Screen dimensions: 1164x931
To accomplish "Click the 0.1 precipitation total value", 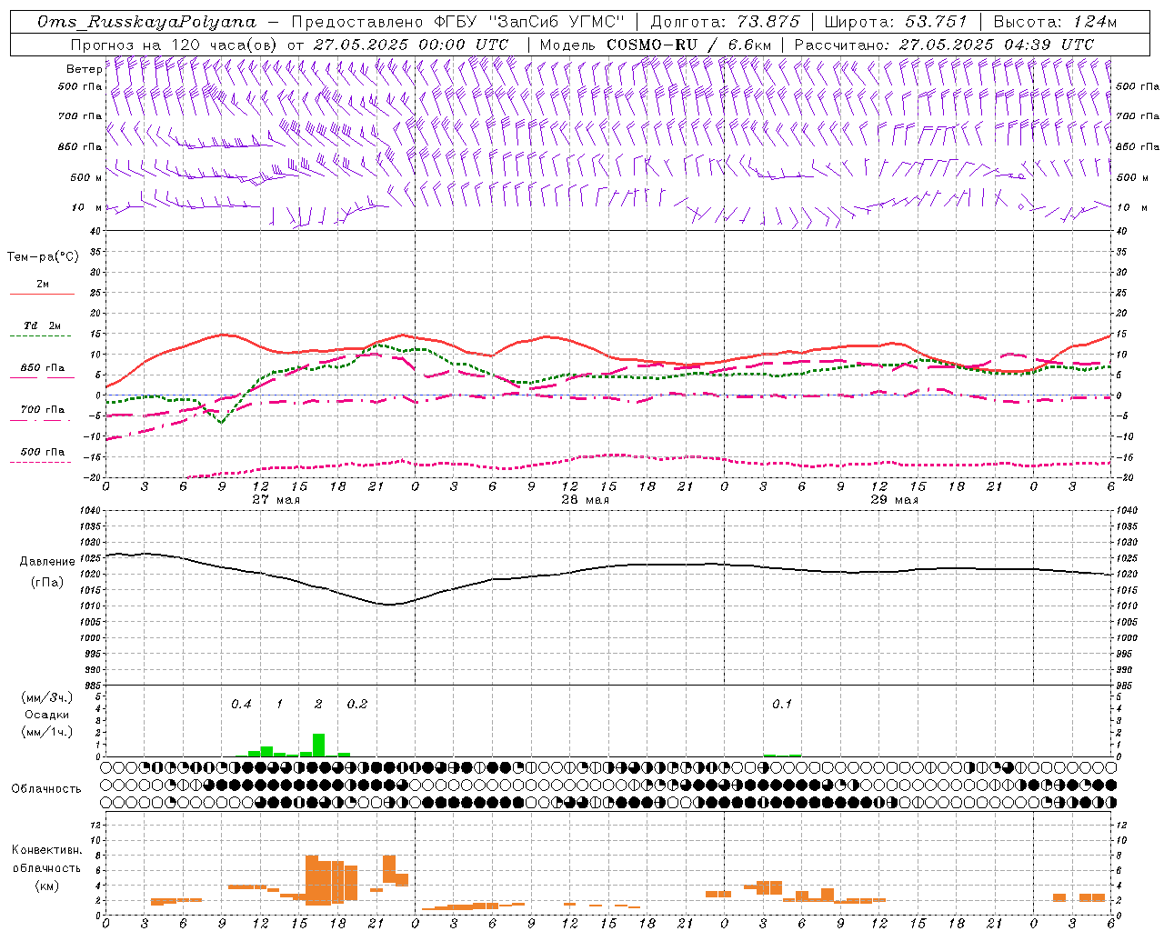I will point(782,704).
